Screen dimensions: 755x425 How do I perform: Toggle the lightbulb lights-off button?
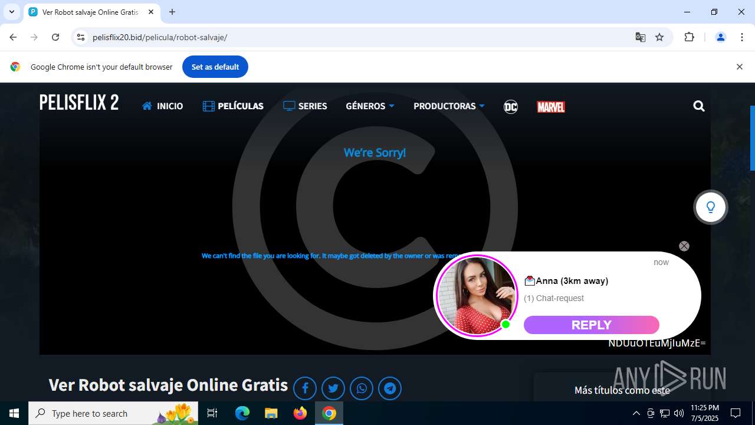click(711, 207)
